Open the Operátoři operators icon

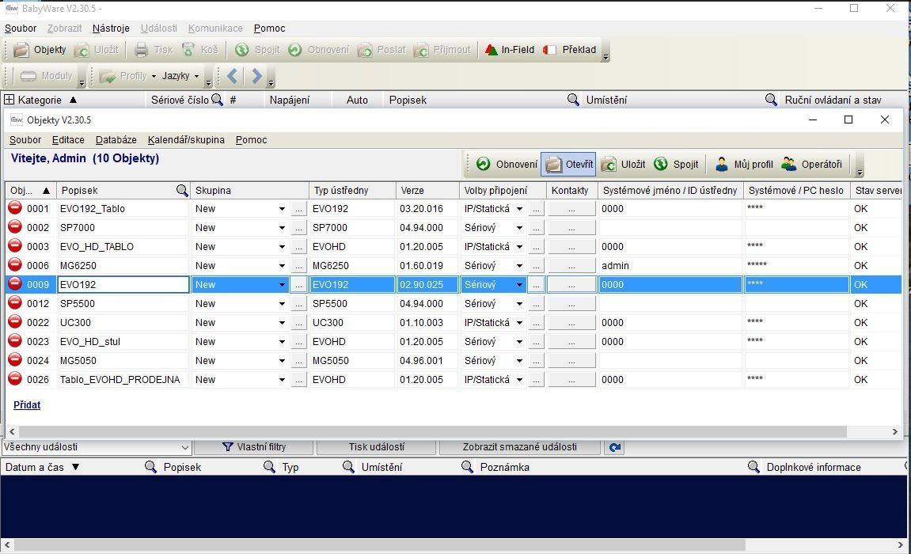(789, 165)
